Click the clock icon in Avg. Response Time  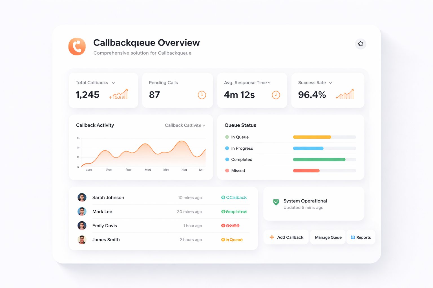point(276,95)
